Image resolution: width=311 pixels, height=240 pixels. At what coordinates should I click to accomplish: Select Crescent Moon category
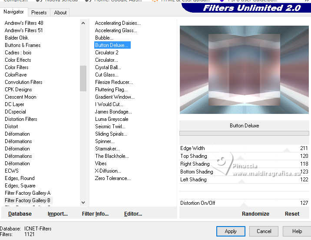pos(20,97)
